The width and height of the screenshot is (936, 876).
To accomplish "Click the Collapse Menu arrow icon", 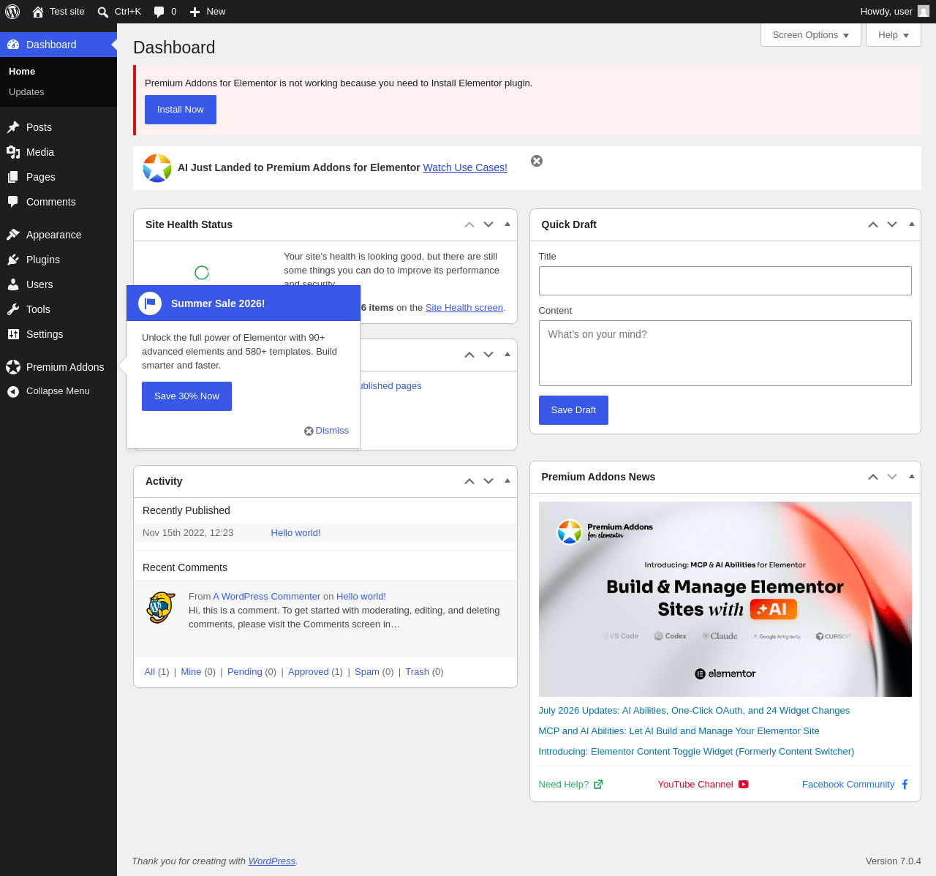I will point(13,392).
